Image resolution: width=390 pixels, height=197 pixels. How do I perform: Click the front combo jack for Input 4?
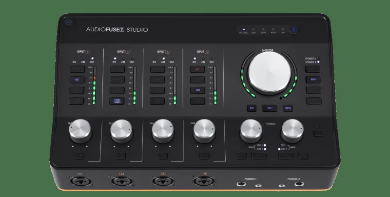[204, 181]
